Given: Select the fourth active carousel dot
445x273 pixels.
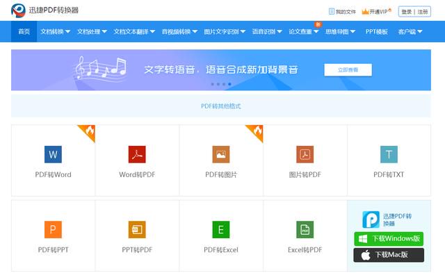Looking at the screenshot, I should tap(229, 84).
